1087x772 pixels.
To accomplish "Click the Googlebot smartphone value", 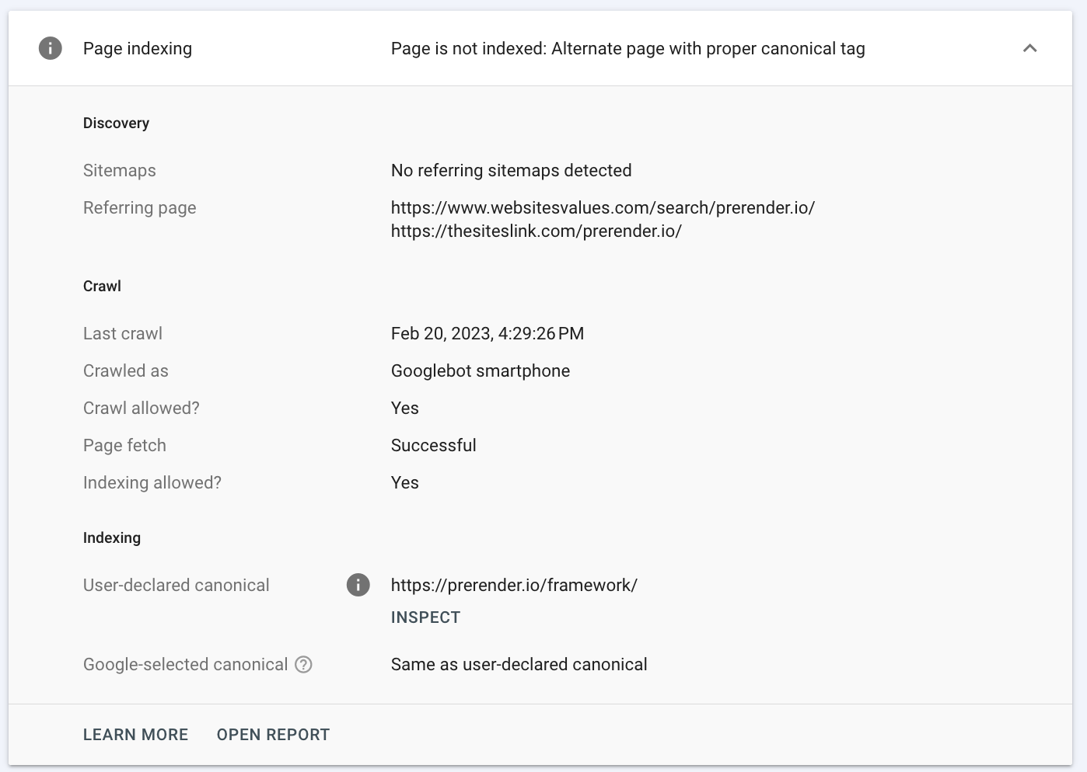I will click(x=480, y=371).
